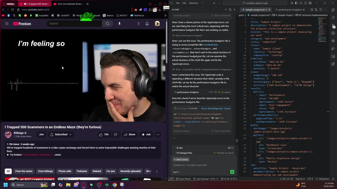Close the sample-project.md editor tab
Screen dimensions: 337x189
(x=269, y=10)
